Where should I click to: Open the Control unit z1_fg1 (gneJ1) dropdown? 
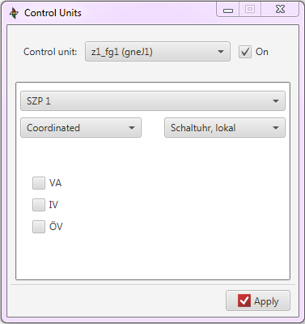(x=158, y=52)
